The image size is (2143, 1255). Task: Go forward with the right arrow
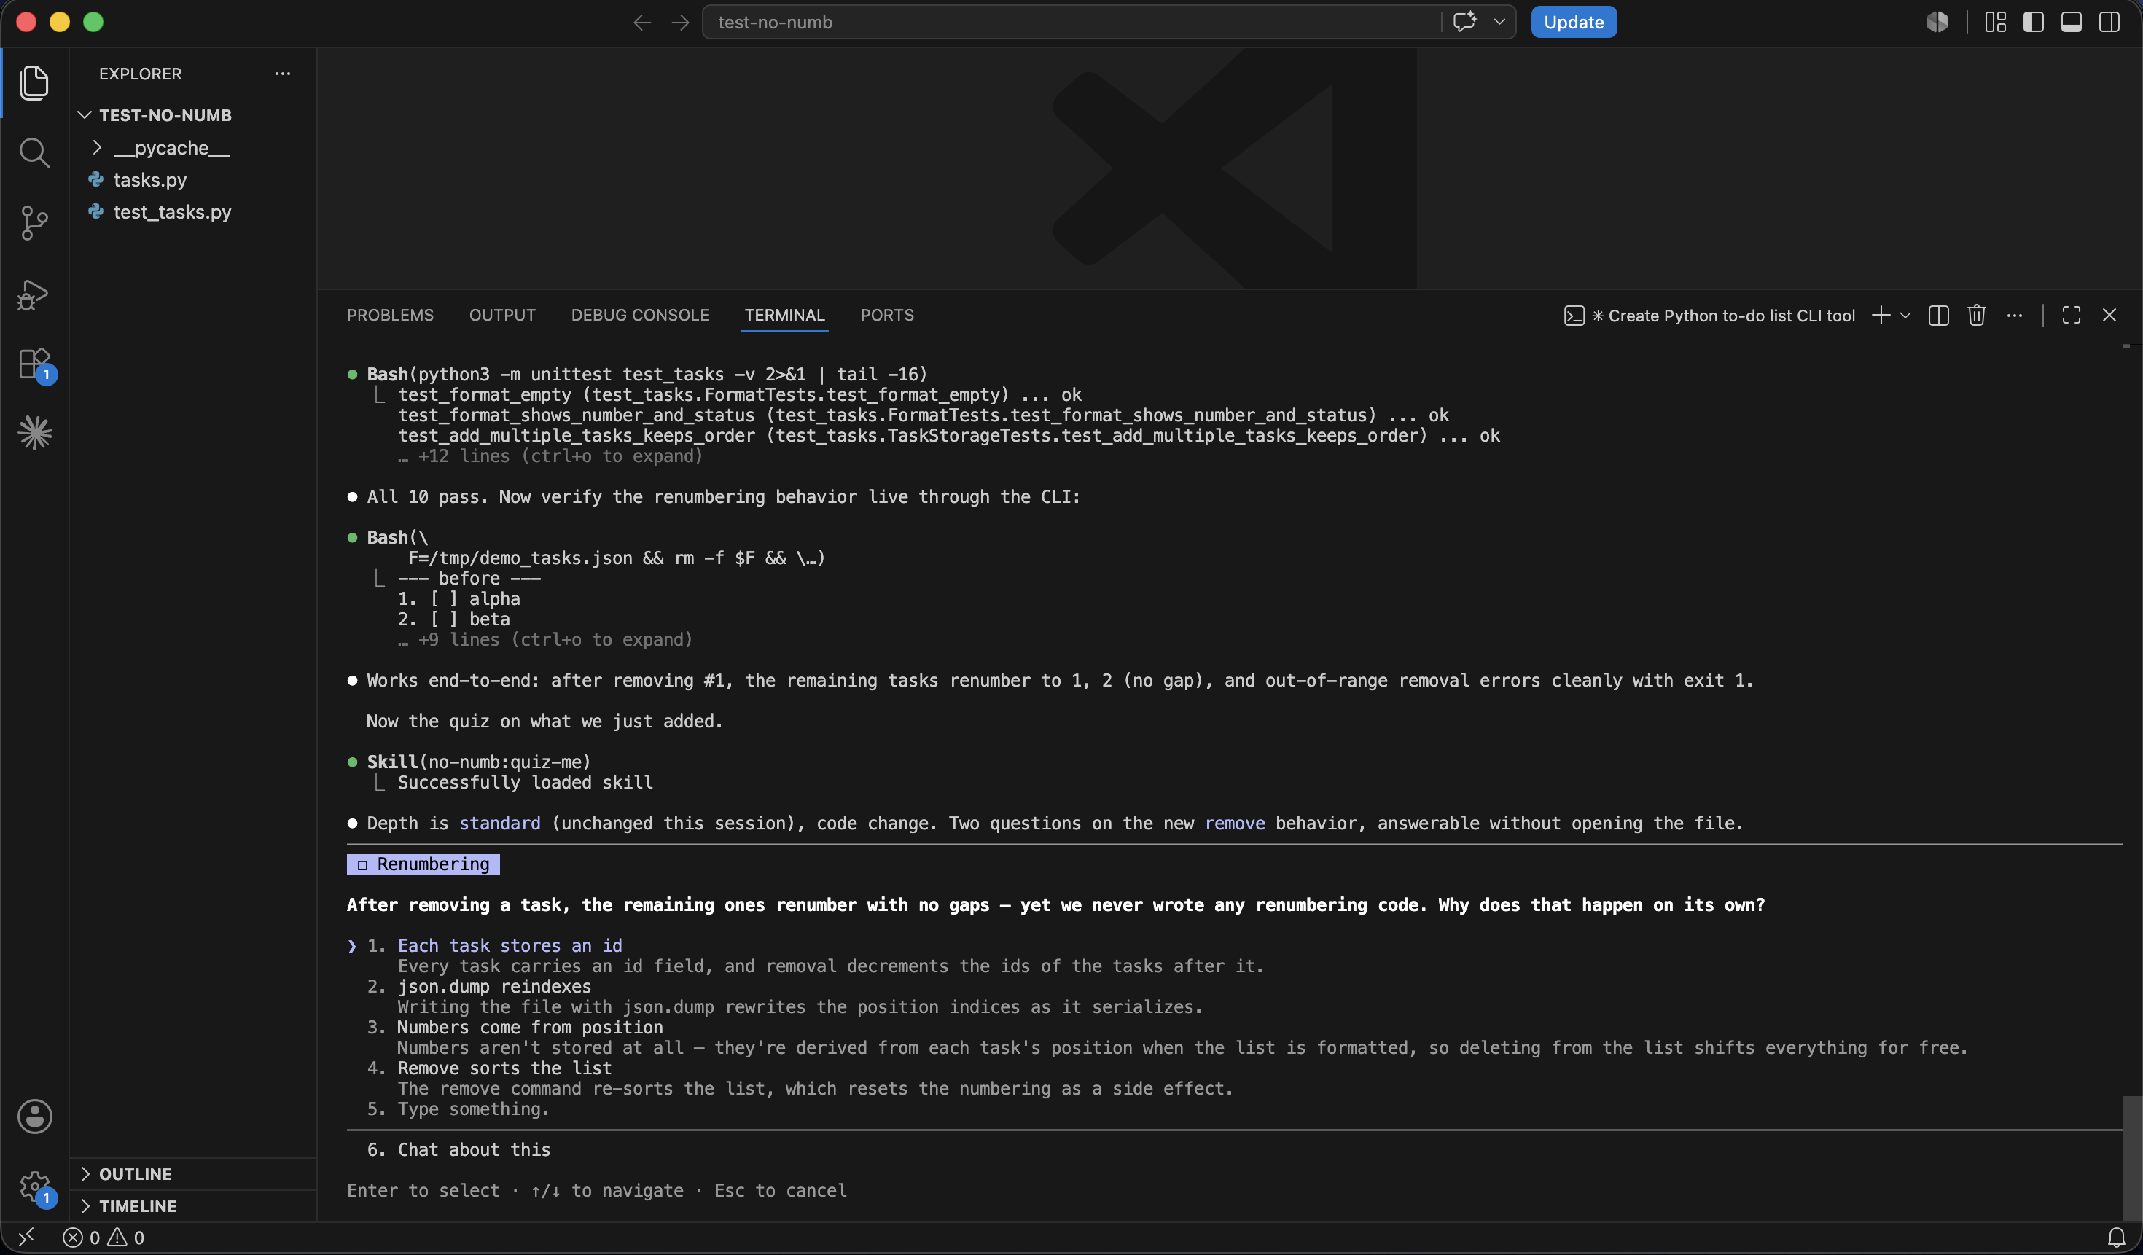(x=679, y=22)
